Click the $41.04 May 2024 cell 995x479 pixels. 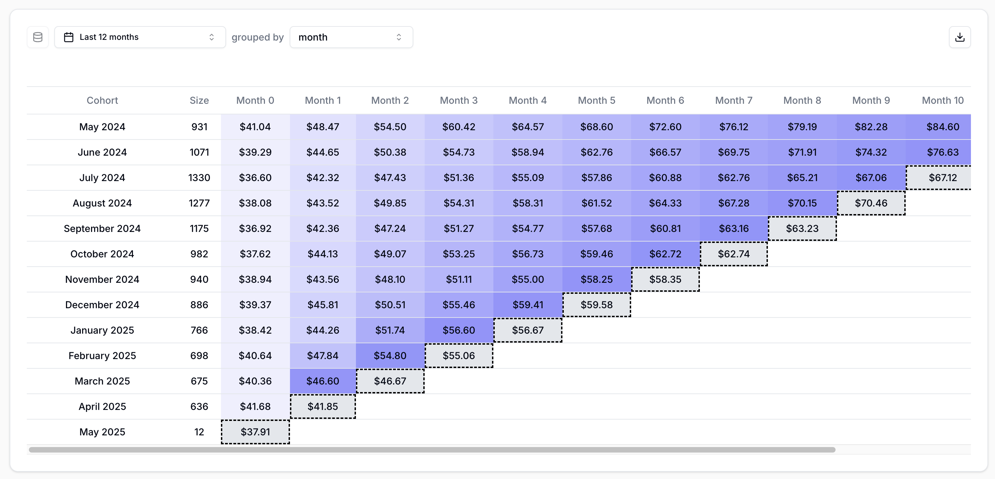click(x=255, y=127)
